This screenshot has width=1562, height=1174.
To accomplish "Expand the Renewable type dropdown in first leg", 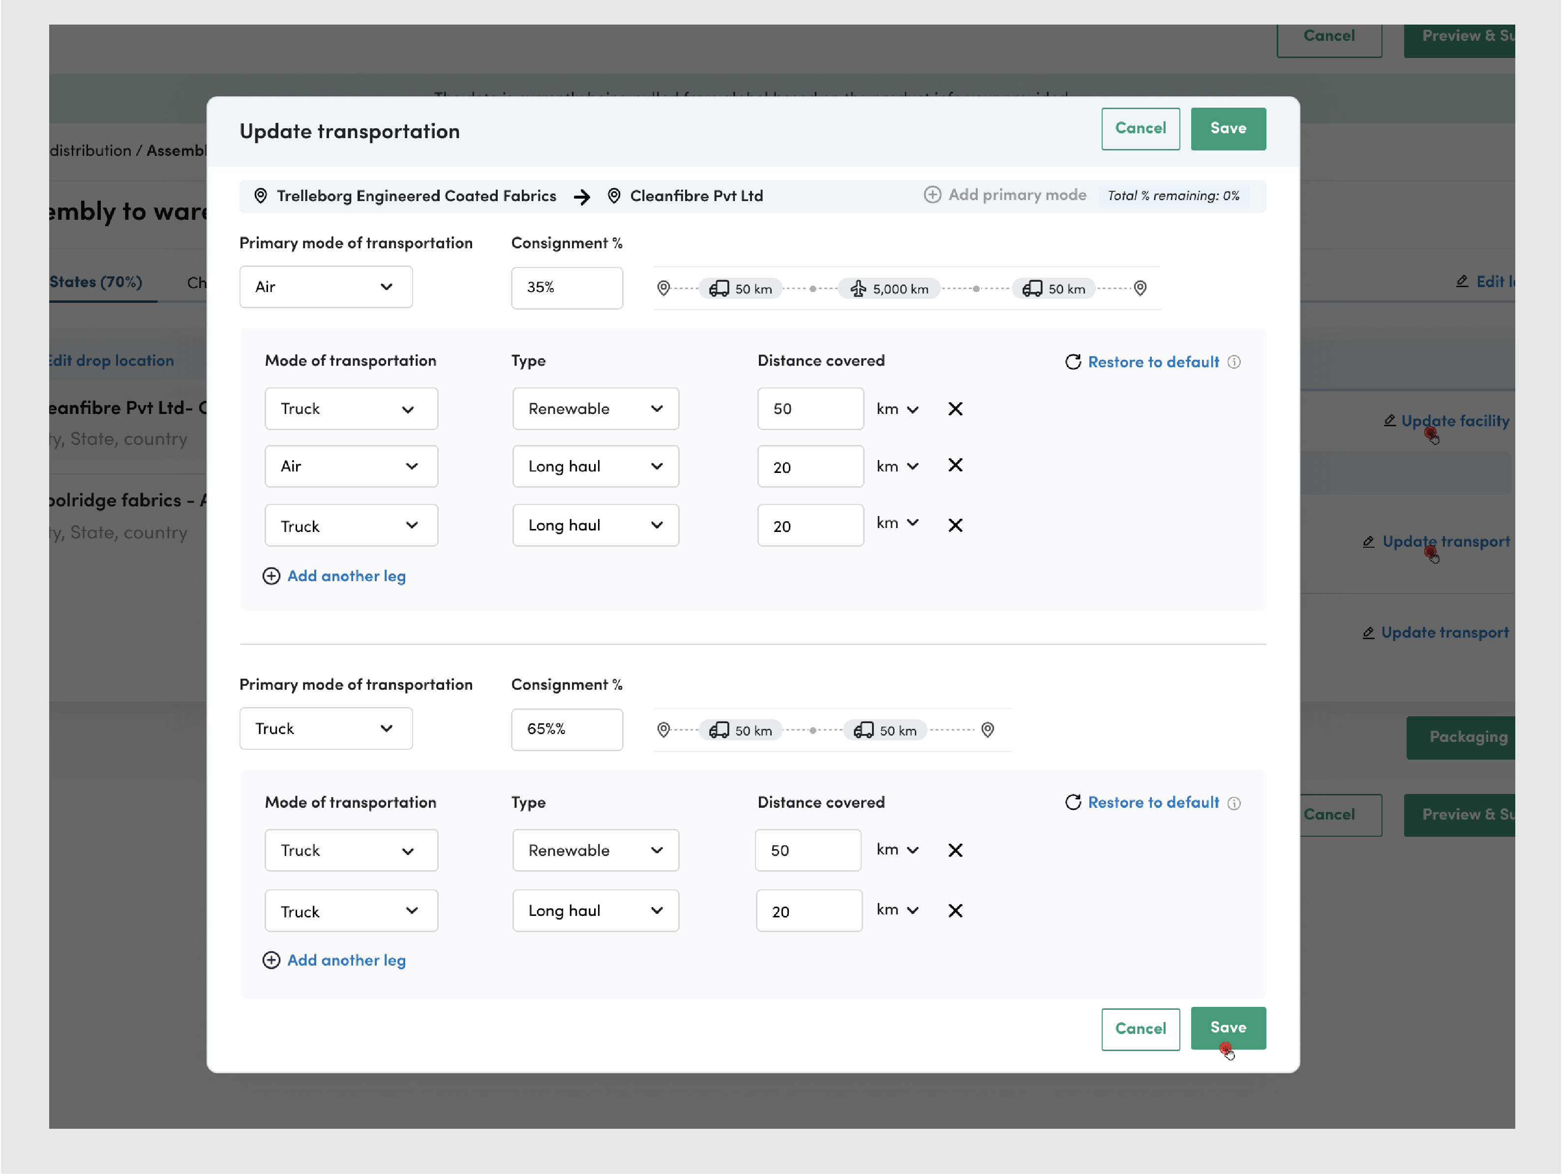I will pos(595,409).
